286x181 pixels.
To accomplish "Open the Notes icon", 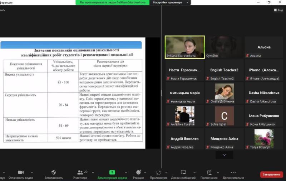I will point(209,172).
